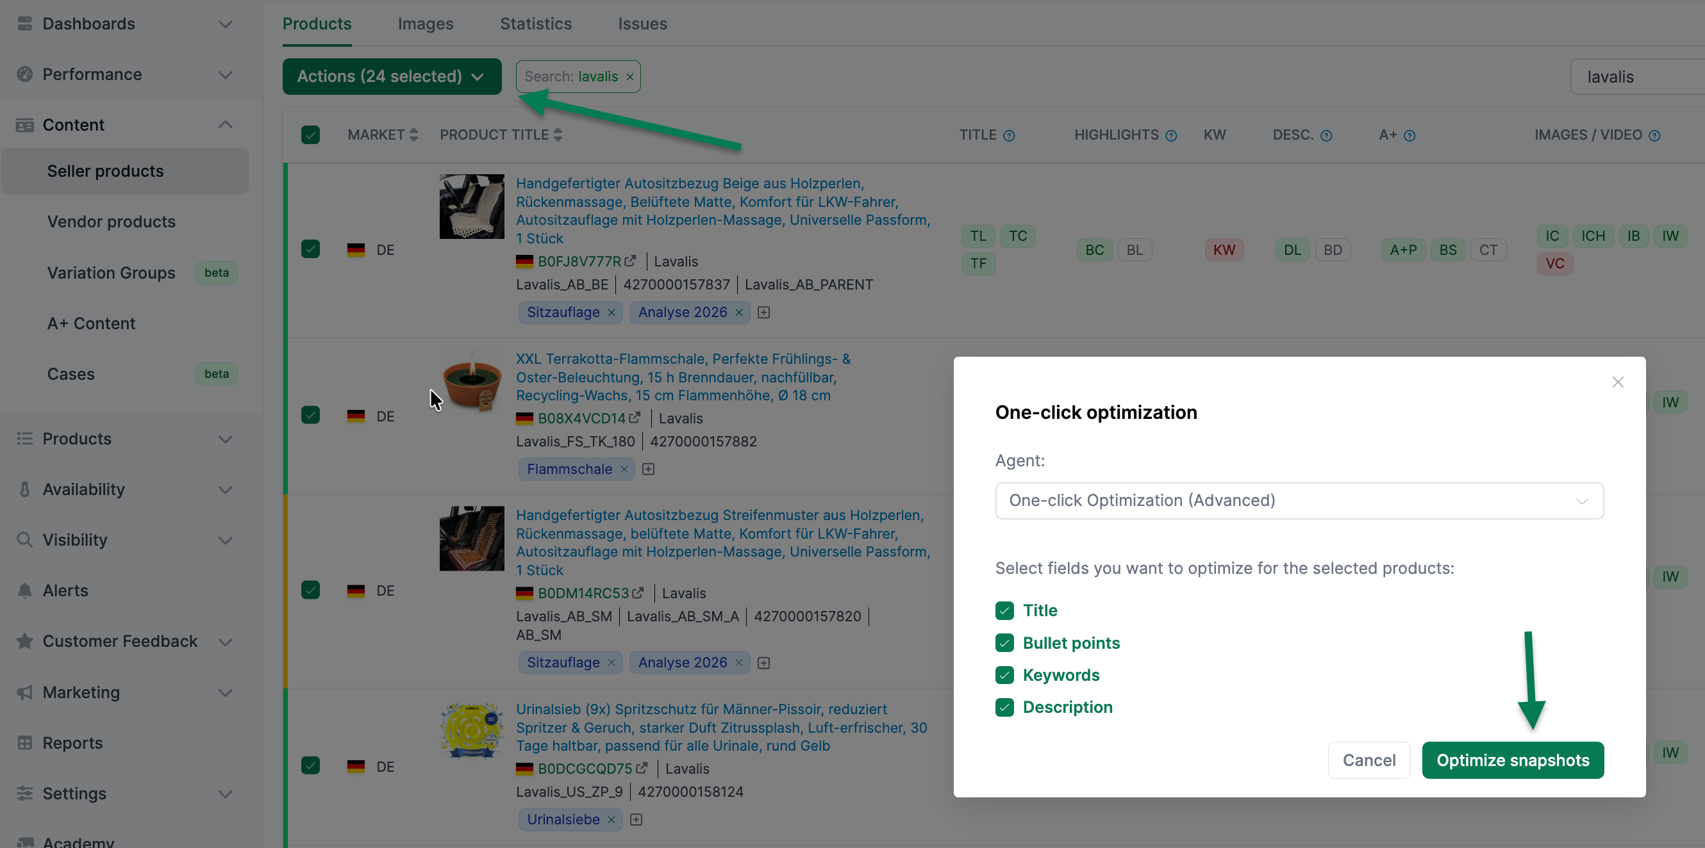Image resolution: width=1705 pixels, height=848 pixels.
Task: Switch to the Statistics tab
Action: pyautogui.click(x=535, y=24)
